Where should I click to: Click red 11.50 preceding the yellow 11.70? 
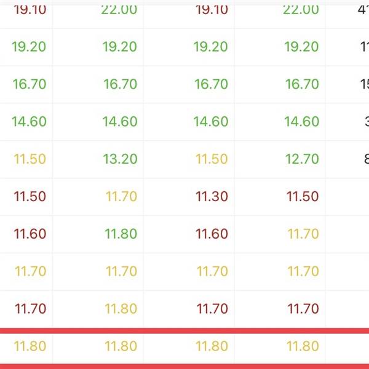pyautogui.click(x=30, y=196)
